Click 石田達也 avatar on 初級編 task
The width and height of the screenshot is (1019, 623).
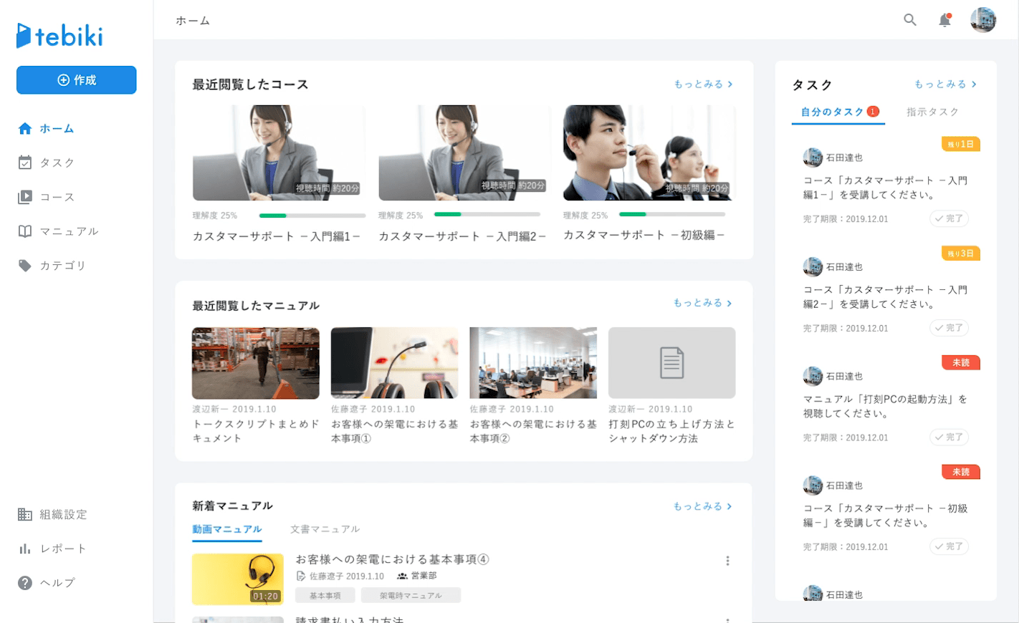pos(813,486)
